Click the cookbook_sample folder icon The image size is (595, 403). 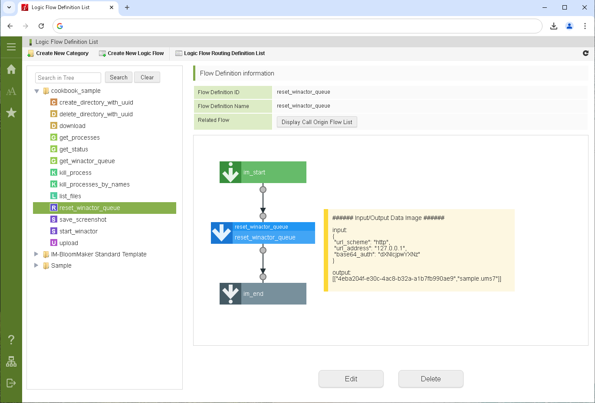(x=46, y=91)
